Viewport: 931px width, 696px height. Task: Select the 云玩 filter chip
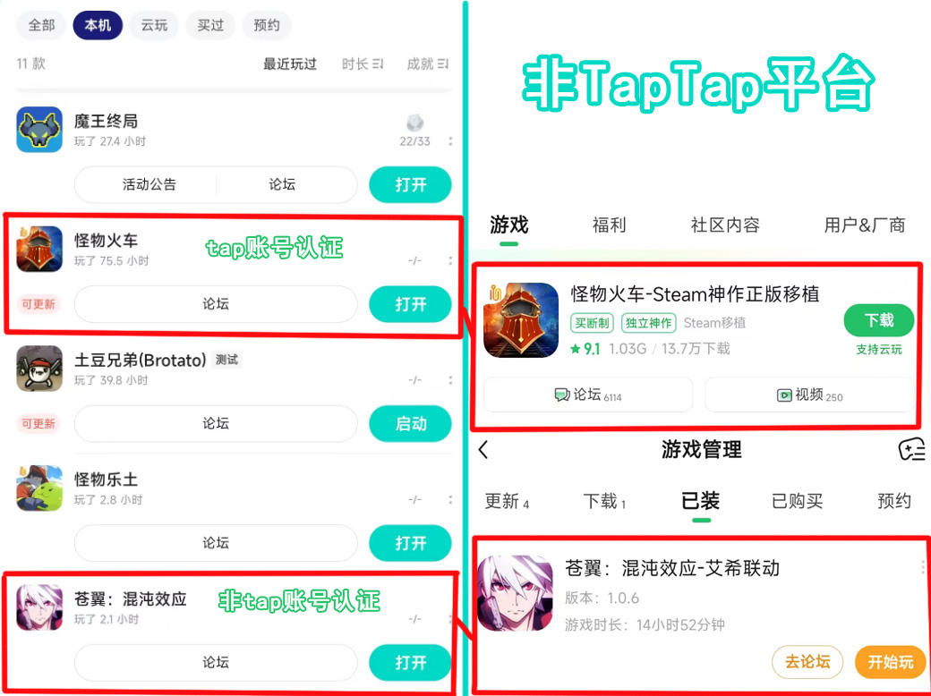click(154, 26)
